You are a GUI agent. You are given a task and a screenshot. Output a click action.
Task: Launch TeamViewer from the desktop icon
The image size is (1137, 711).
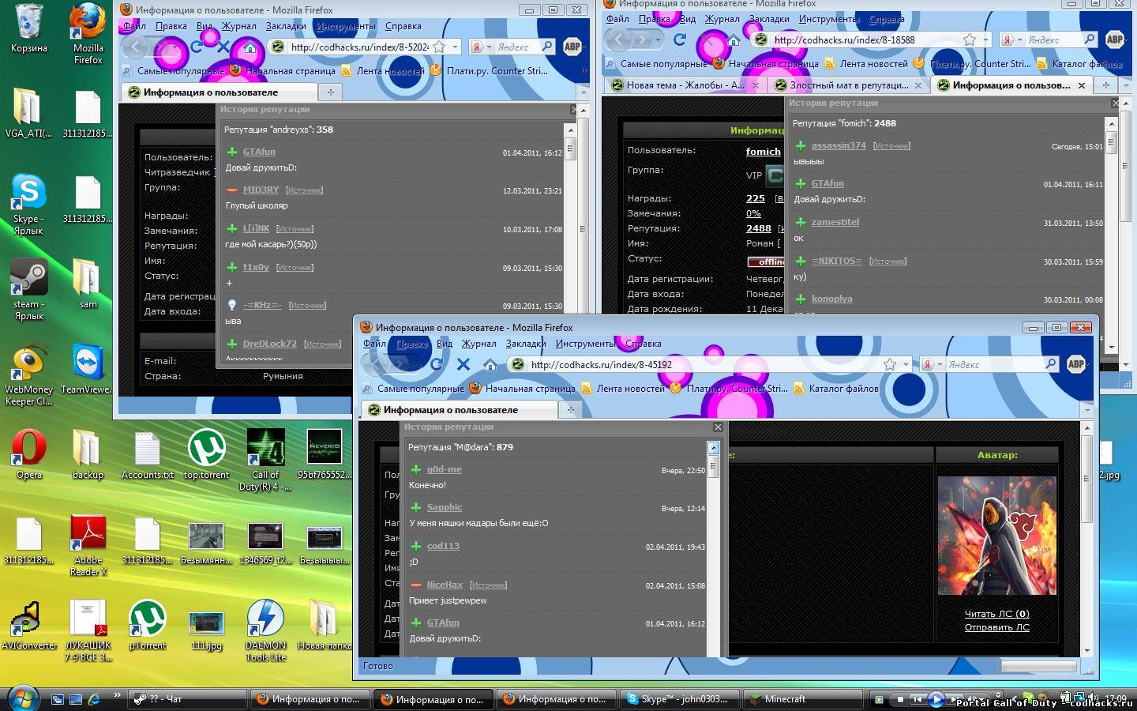point(87,368)
